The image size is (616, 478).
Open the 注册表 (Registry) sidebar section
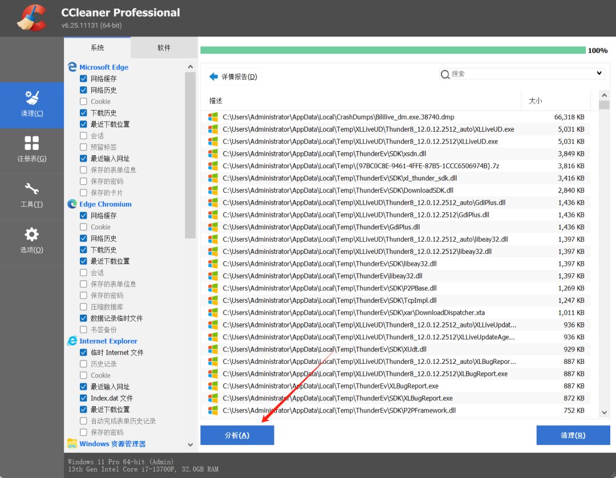click(32, 150)
